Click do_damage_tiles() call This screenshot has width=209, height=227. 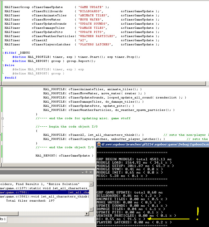123,102
